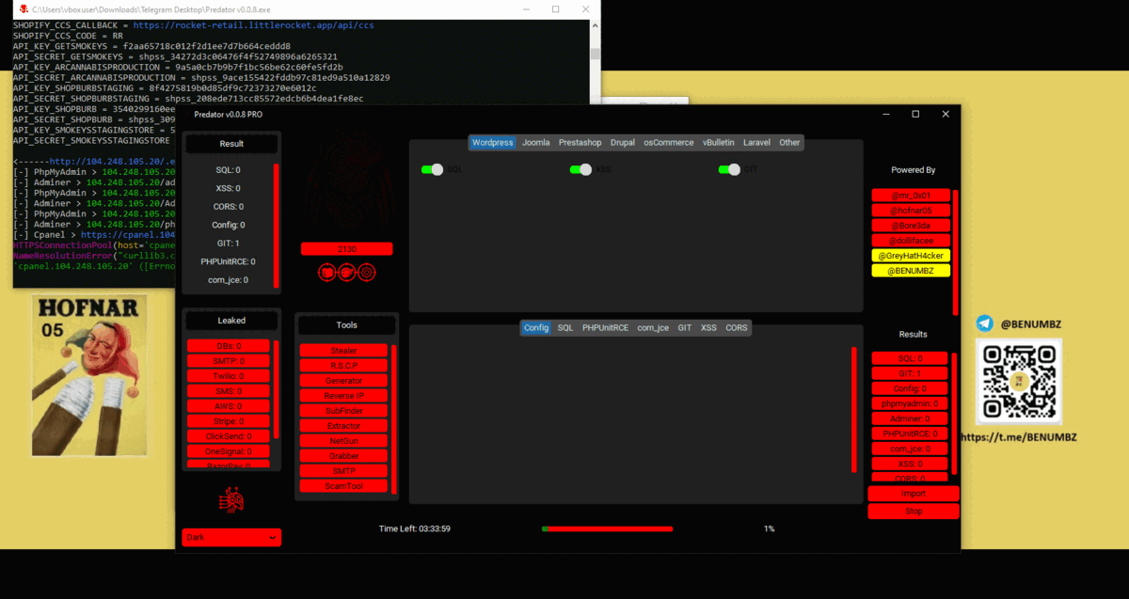The image size is (1129, 599).
Task: Switch to the osCommerce tab
Action: pos(669,143)
